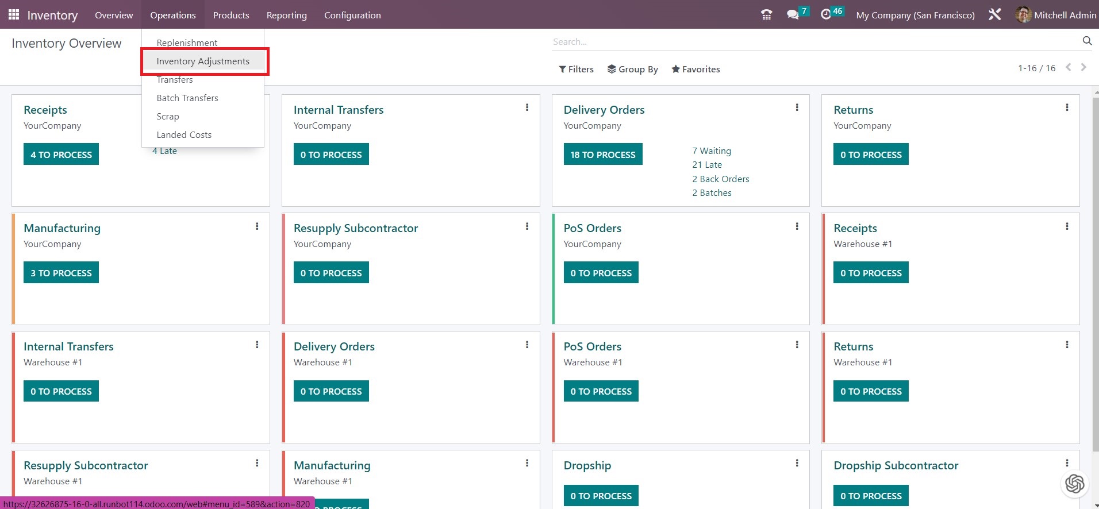Select Transfers from Operations menu
Image resolution: width=1099 pixels, height=509 pixels.
[175, 79]
